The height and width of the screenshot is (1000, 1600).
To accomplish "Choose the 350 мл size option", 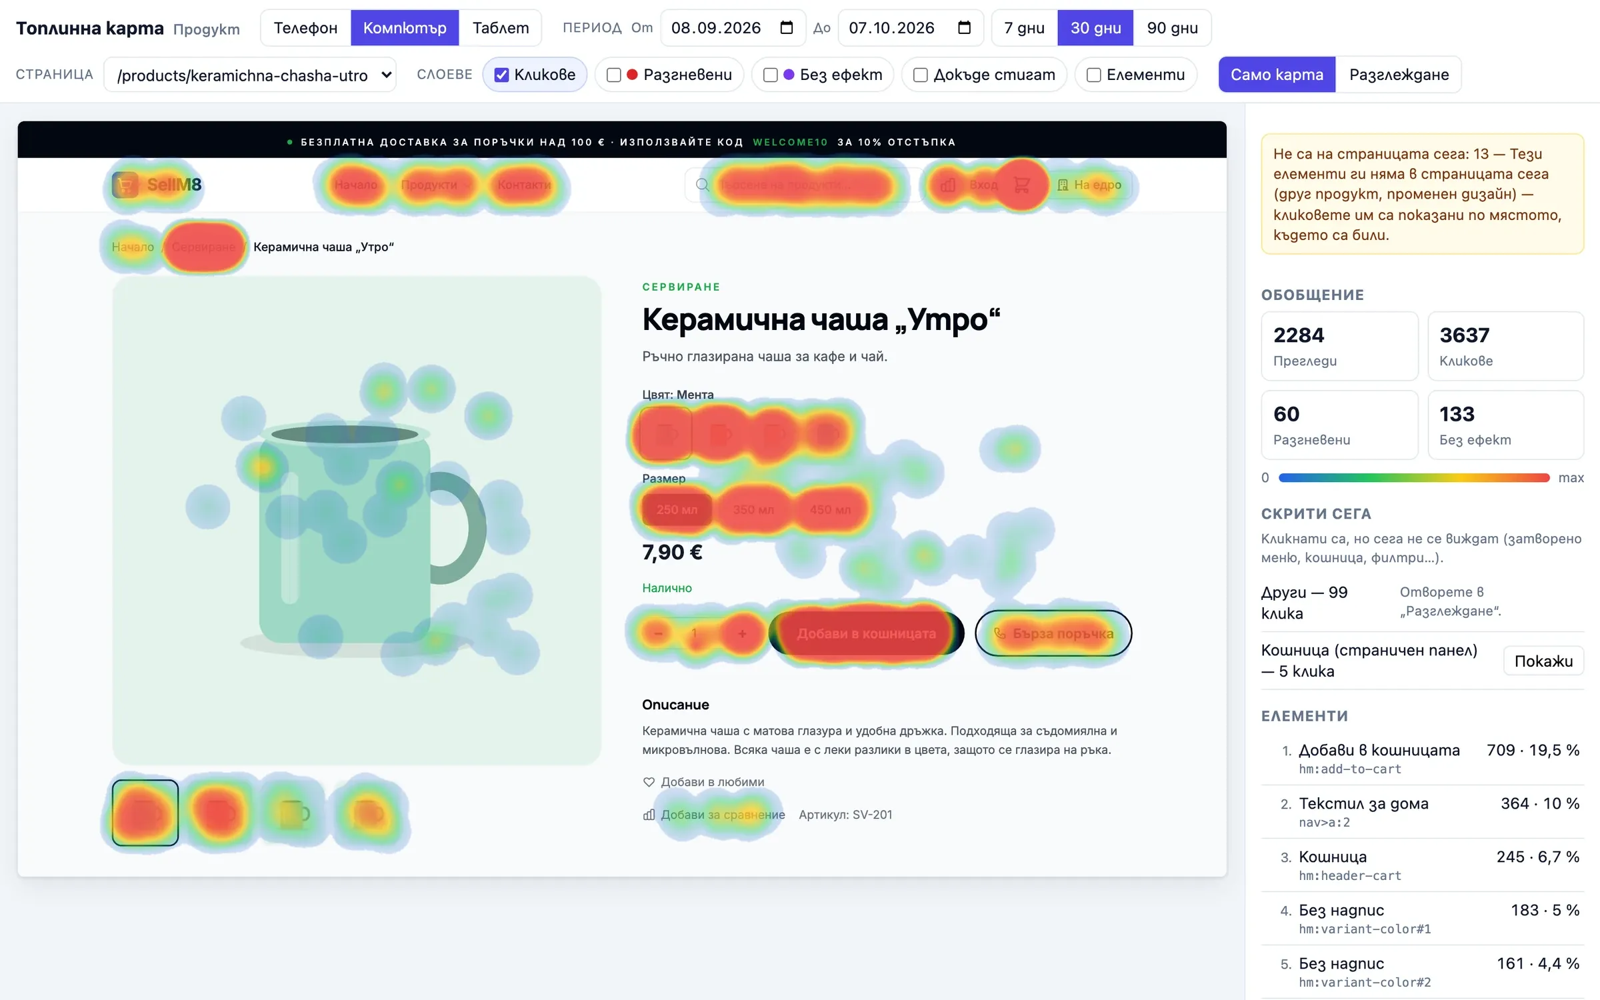I will (x=753, y=509).
